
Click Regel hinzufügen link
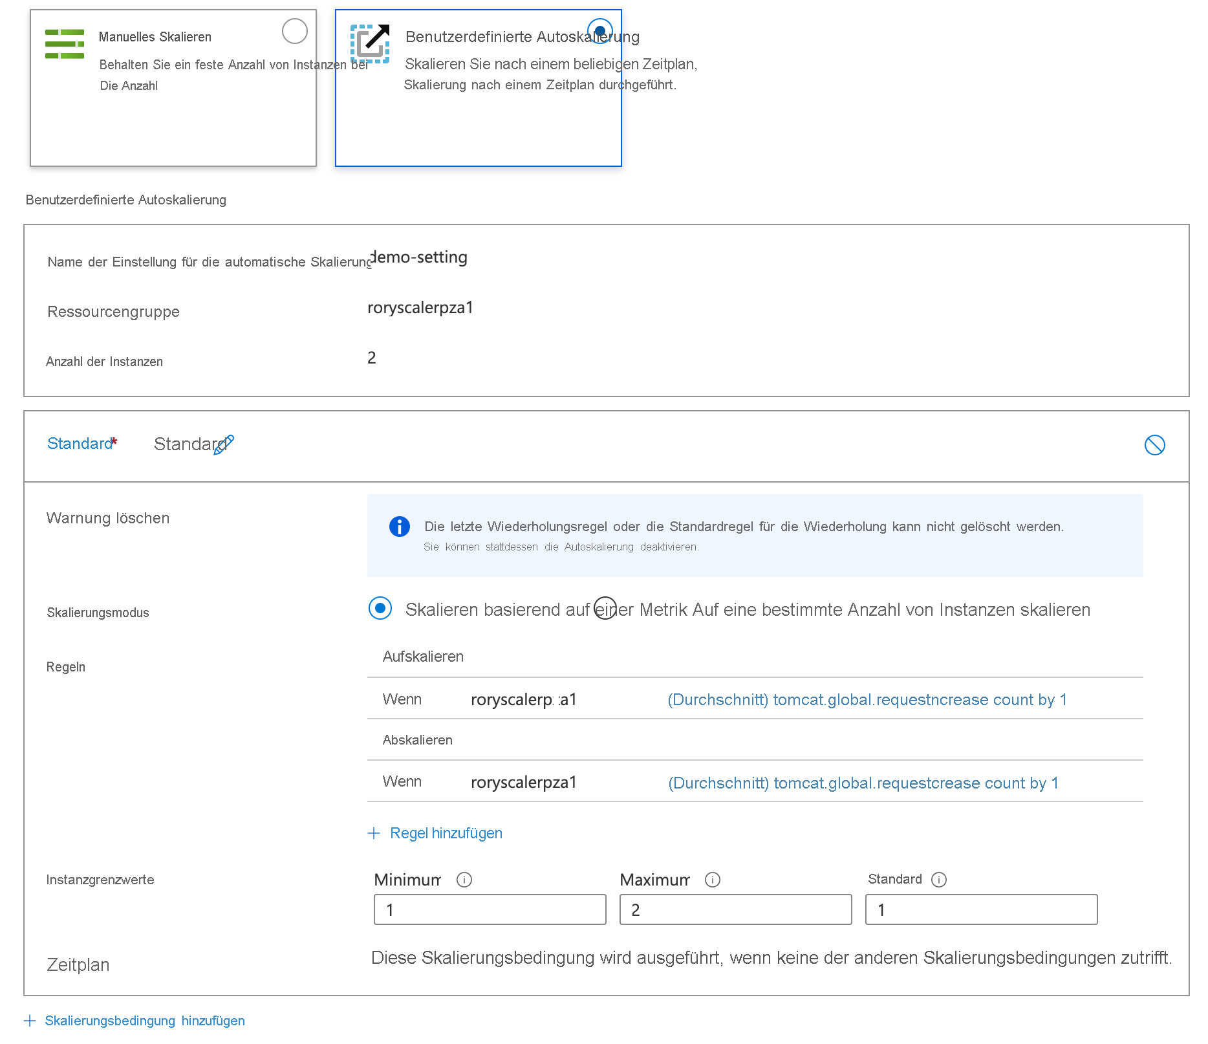pyautogui.click(x=446, y=833)
